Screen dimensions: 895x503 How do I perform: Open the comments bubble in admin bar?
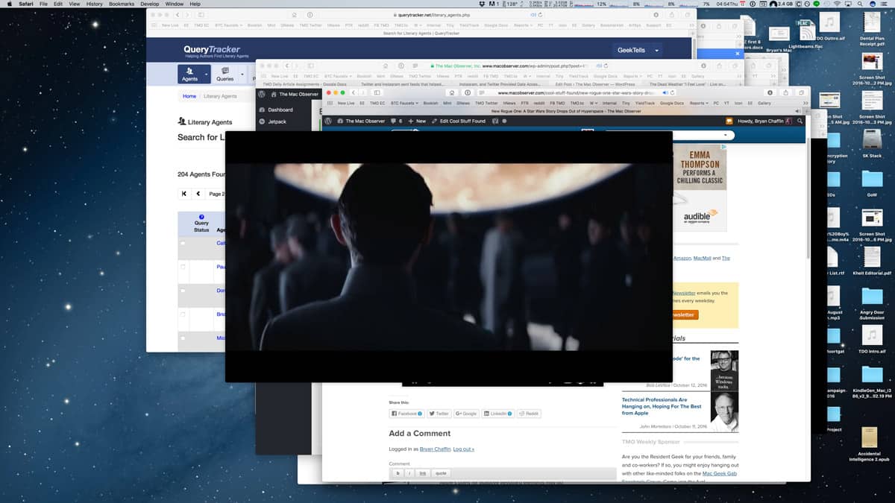click(x=395, y=121)
